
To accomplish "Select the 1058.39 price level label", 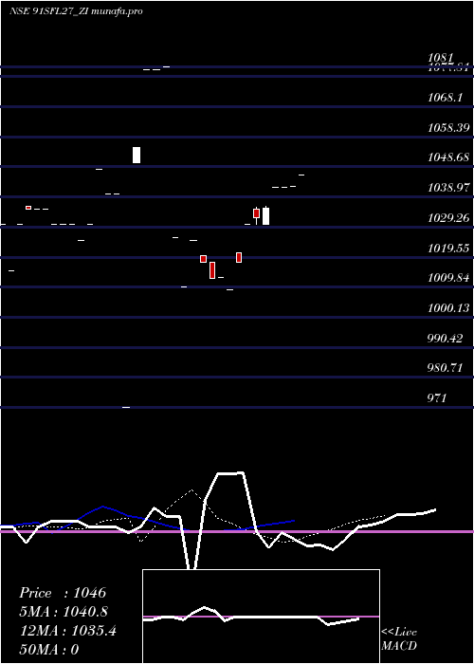I will point(448,127).
